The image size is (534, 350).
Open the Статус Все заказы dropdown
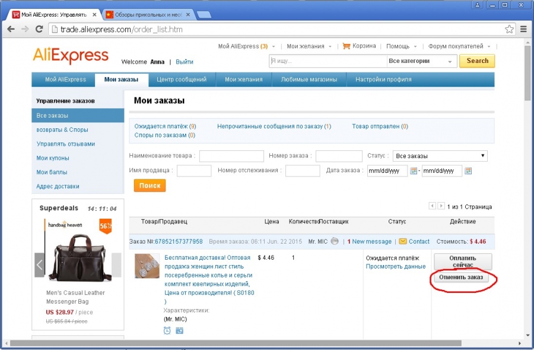point(440,156)
